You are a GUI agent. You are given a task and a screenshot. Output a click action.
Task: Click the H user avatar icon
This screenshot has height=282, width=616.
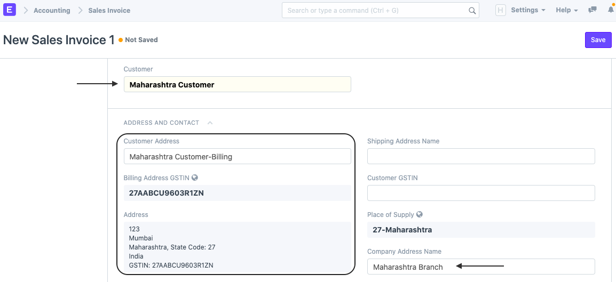(x=500, y=10)
